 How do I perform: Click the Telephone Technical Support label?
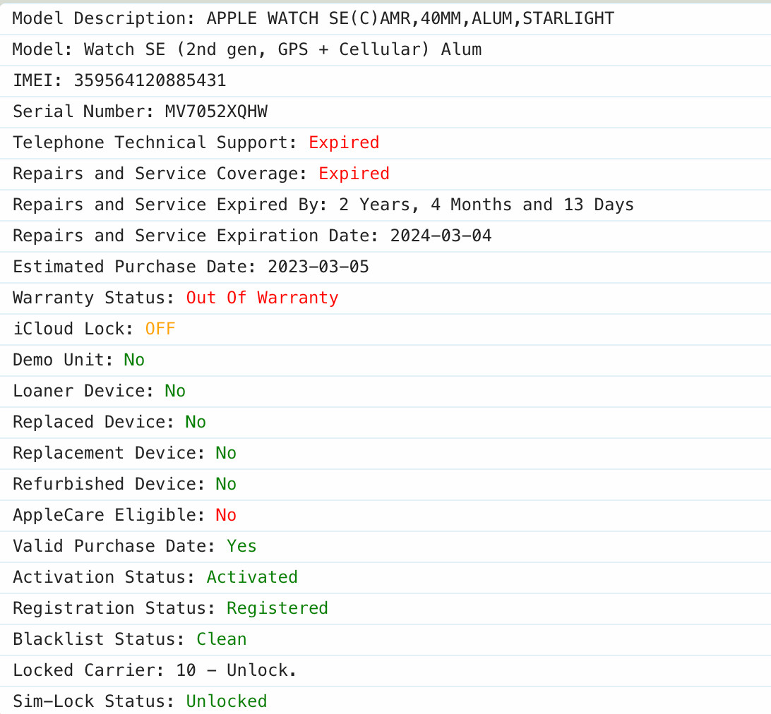pos(155,143)
